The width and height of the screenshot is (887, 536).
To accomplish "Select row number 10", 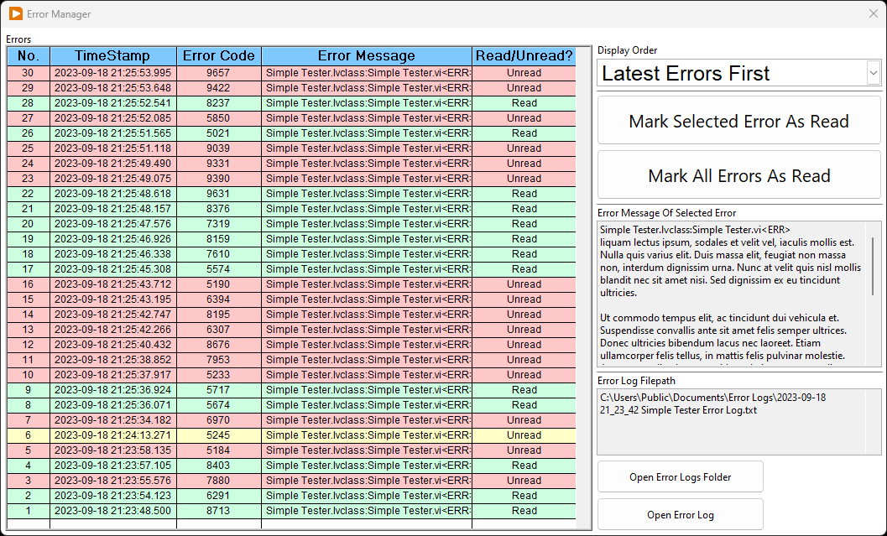I will 29,375.
